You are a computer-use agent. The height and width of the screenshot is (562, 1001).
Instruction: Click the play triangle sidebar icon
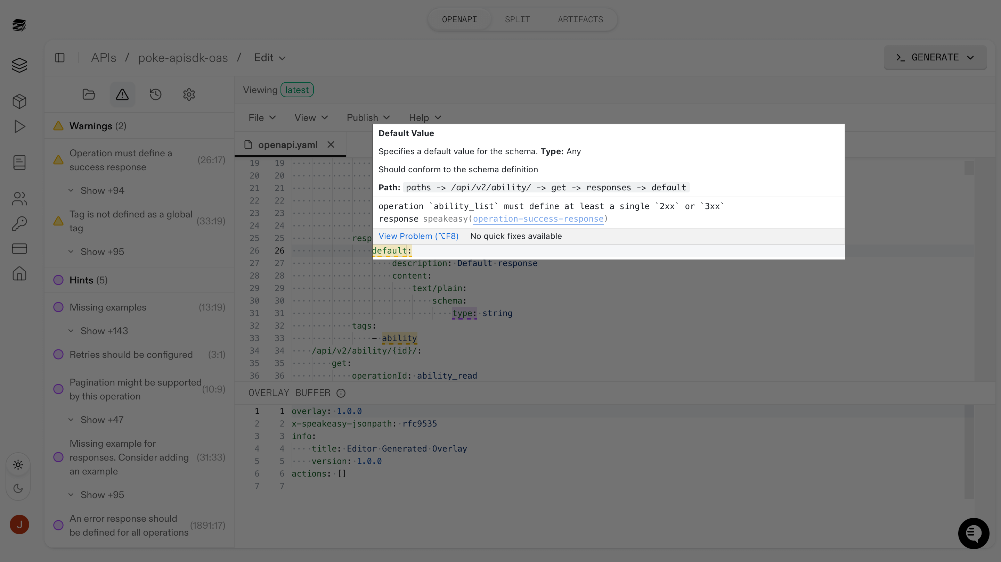click(x=19, y=127)
